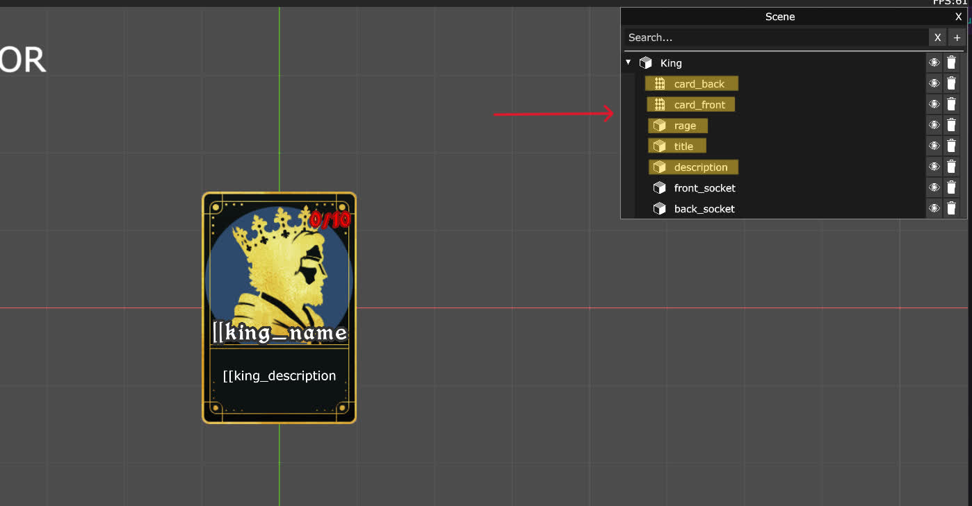Click the front_socket cube icon
Viewport: 972px width, 506px height.
[x=660, y=188]
